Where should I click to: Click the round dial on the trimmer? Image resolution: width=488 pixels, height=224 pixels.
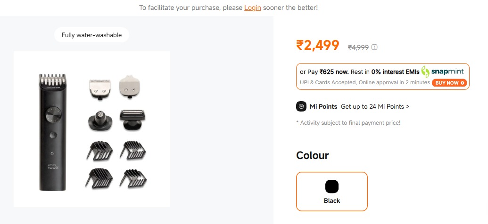[x=52, y=114]
